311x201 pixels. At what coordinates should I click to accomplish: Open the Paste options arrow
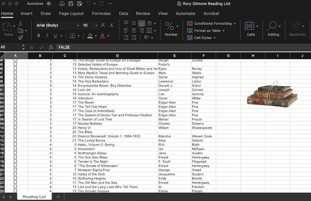coord(14,26)
